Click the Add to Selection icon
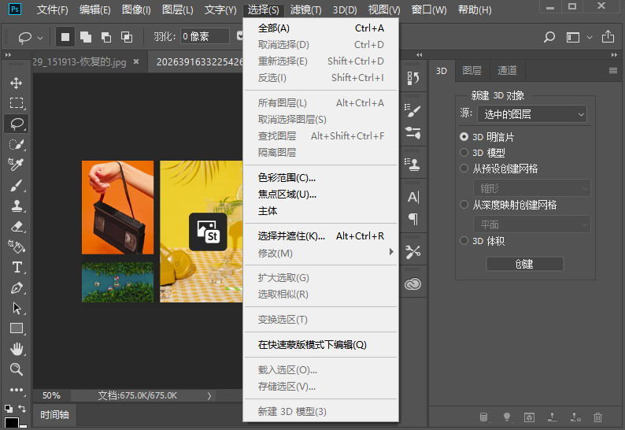This screenshot has height=430, width=625. point(86,37)
